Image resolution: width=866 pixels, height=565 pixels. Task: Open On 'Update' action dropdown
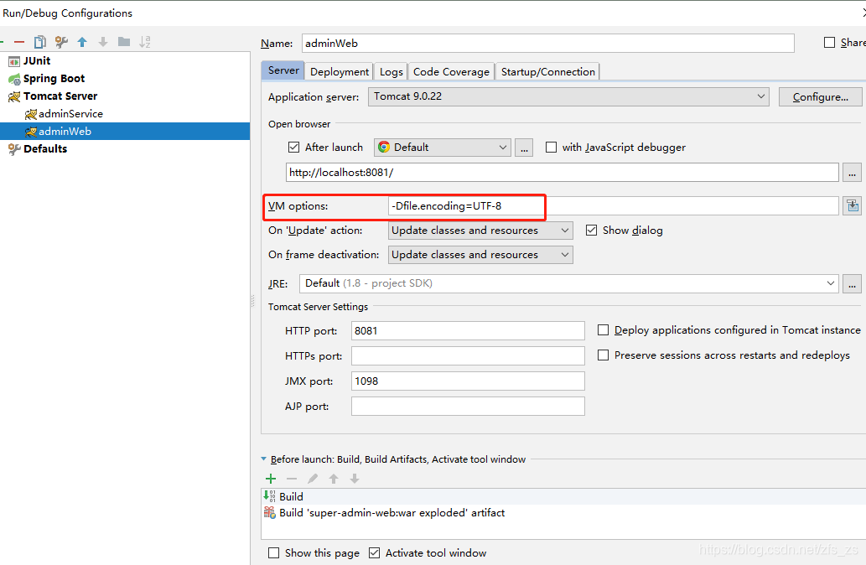coord(480,231)
